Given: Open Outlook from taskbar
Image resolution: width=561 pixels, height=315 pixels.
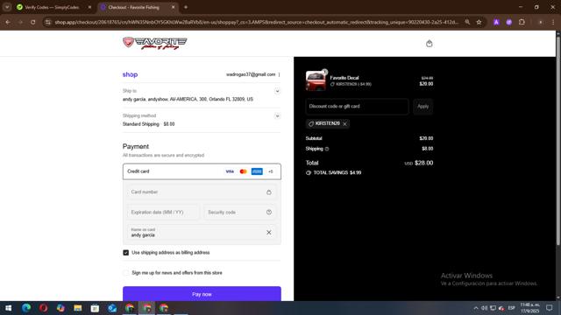Looking at the screenshot, I should [x=112, y=308].
